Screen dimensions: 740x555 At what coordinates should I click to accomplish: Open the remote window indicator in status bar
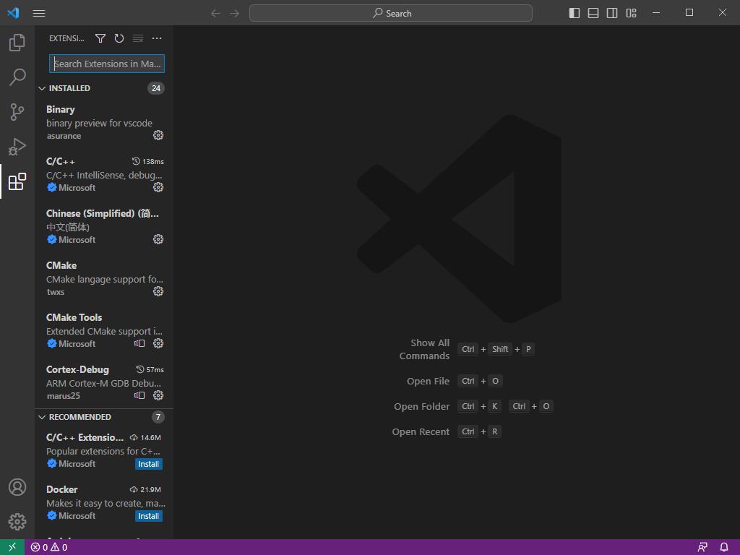point(12,547)
